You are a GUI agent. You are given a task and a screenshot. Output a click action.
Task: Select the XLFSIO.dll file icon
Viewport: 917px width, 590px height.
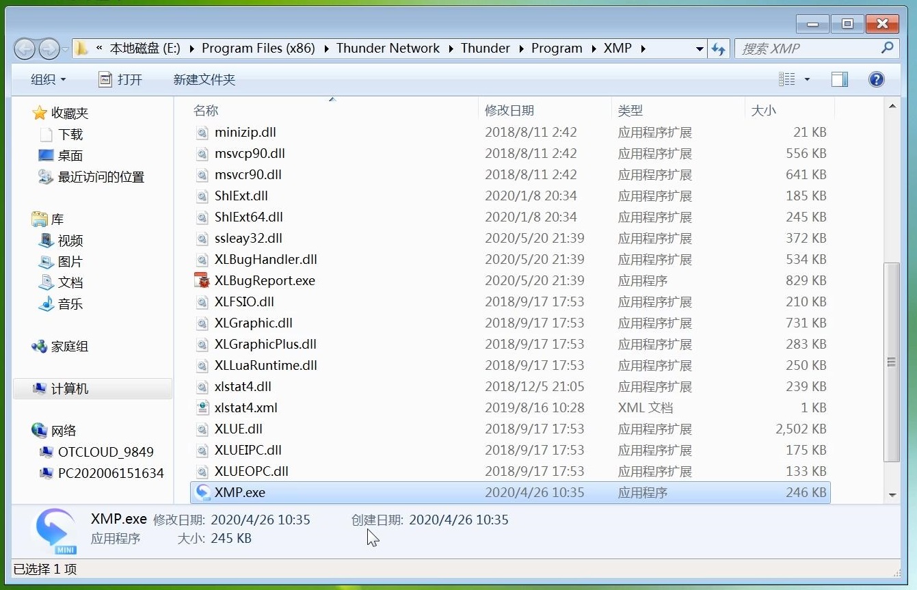[202, 302]
